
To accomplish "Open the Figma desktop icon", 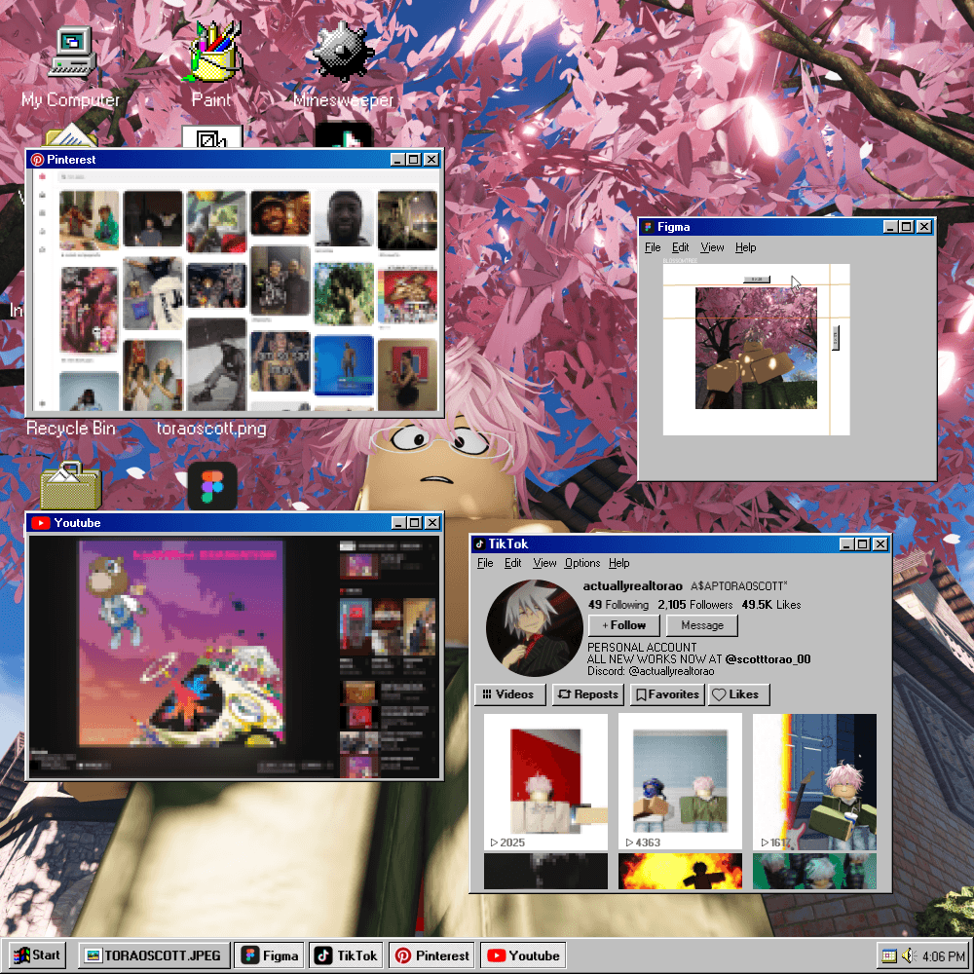I will tap(212, 486).
